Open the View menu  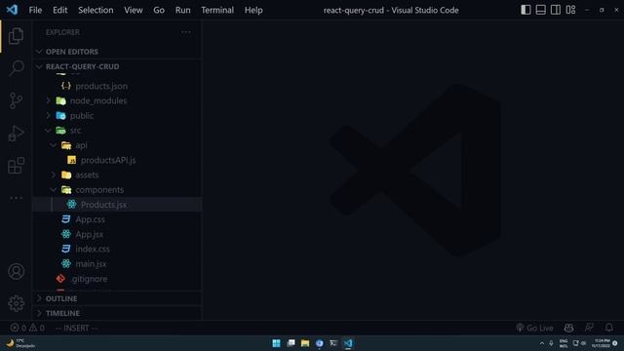pyautogui.click(x=134, y=11)
